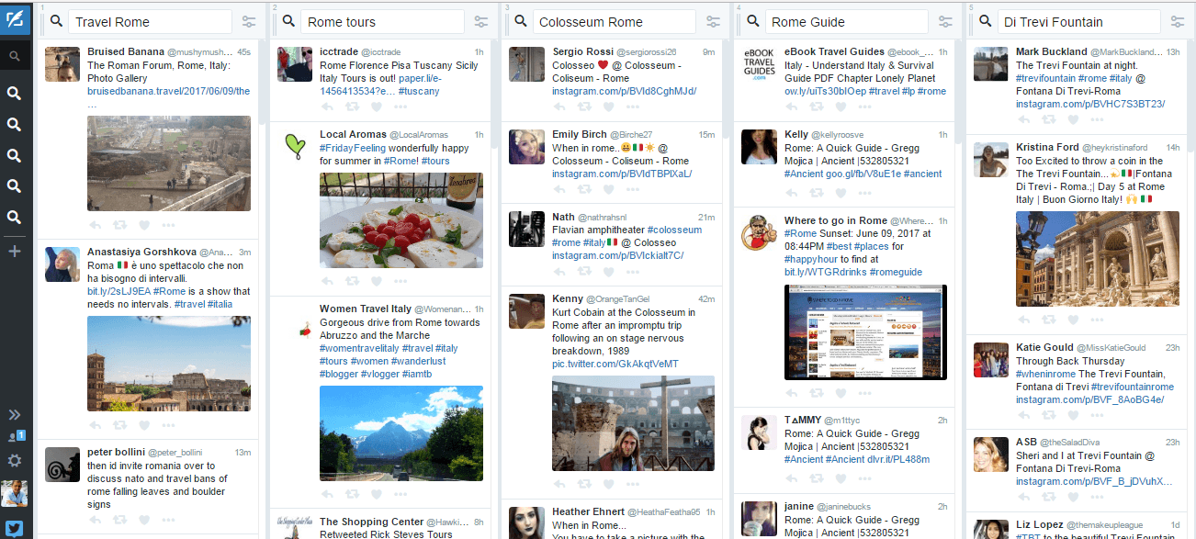
Task: Reply to Kenny's Kurt Cobain tweet
Action: [x=559, y=484]
